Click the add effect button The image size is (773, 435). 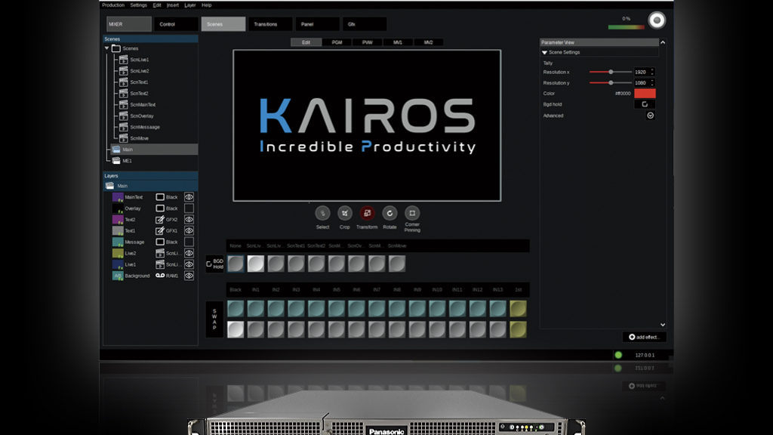(x=644, y=337)
